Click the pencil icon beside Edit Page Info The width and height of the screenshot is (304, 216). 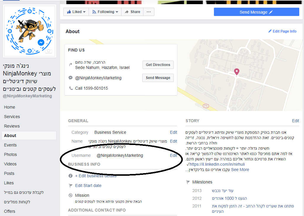(x=270, y=31)
